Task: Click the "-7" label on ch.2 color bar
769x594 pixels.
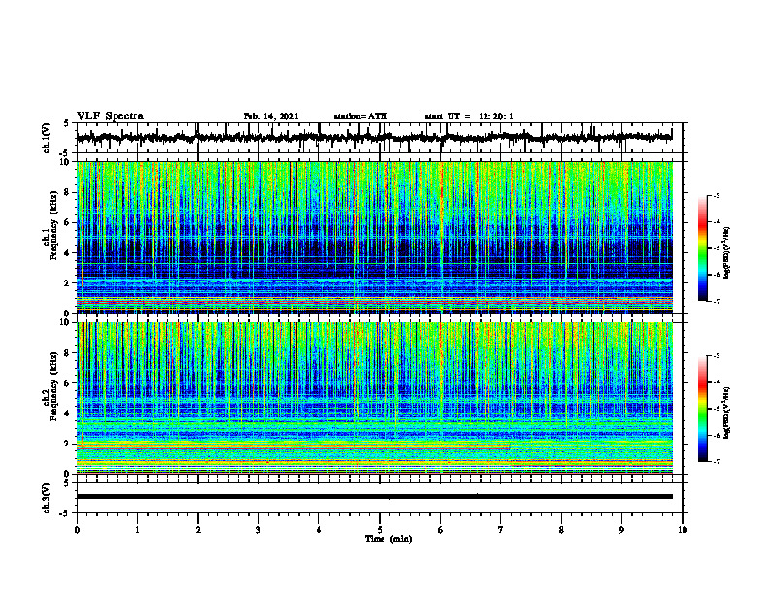Action: (716, 461)
